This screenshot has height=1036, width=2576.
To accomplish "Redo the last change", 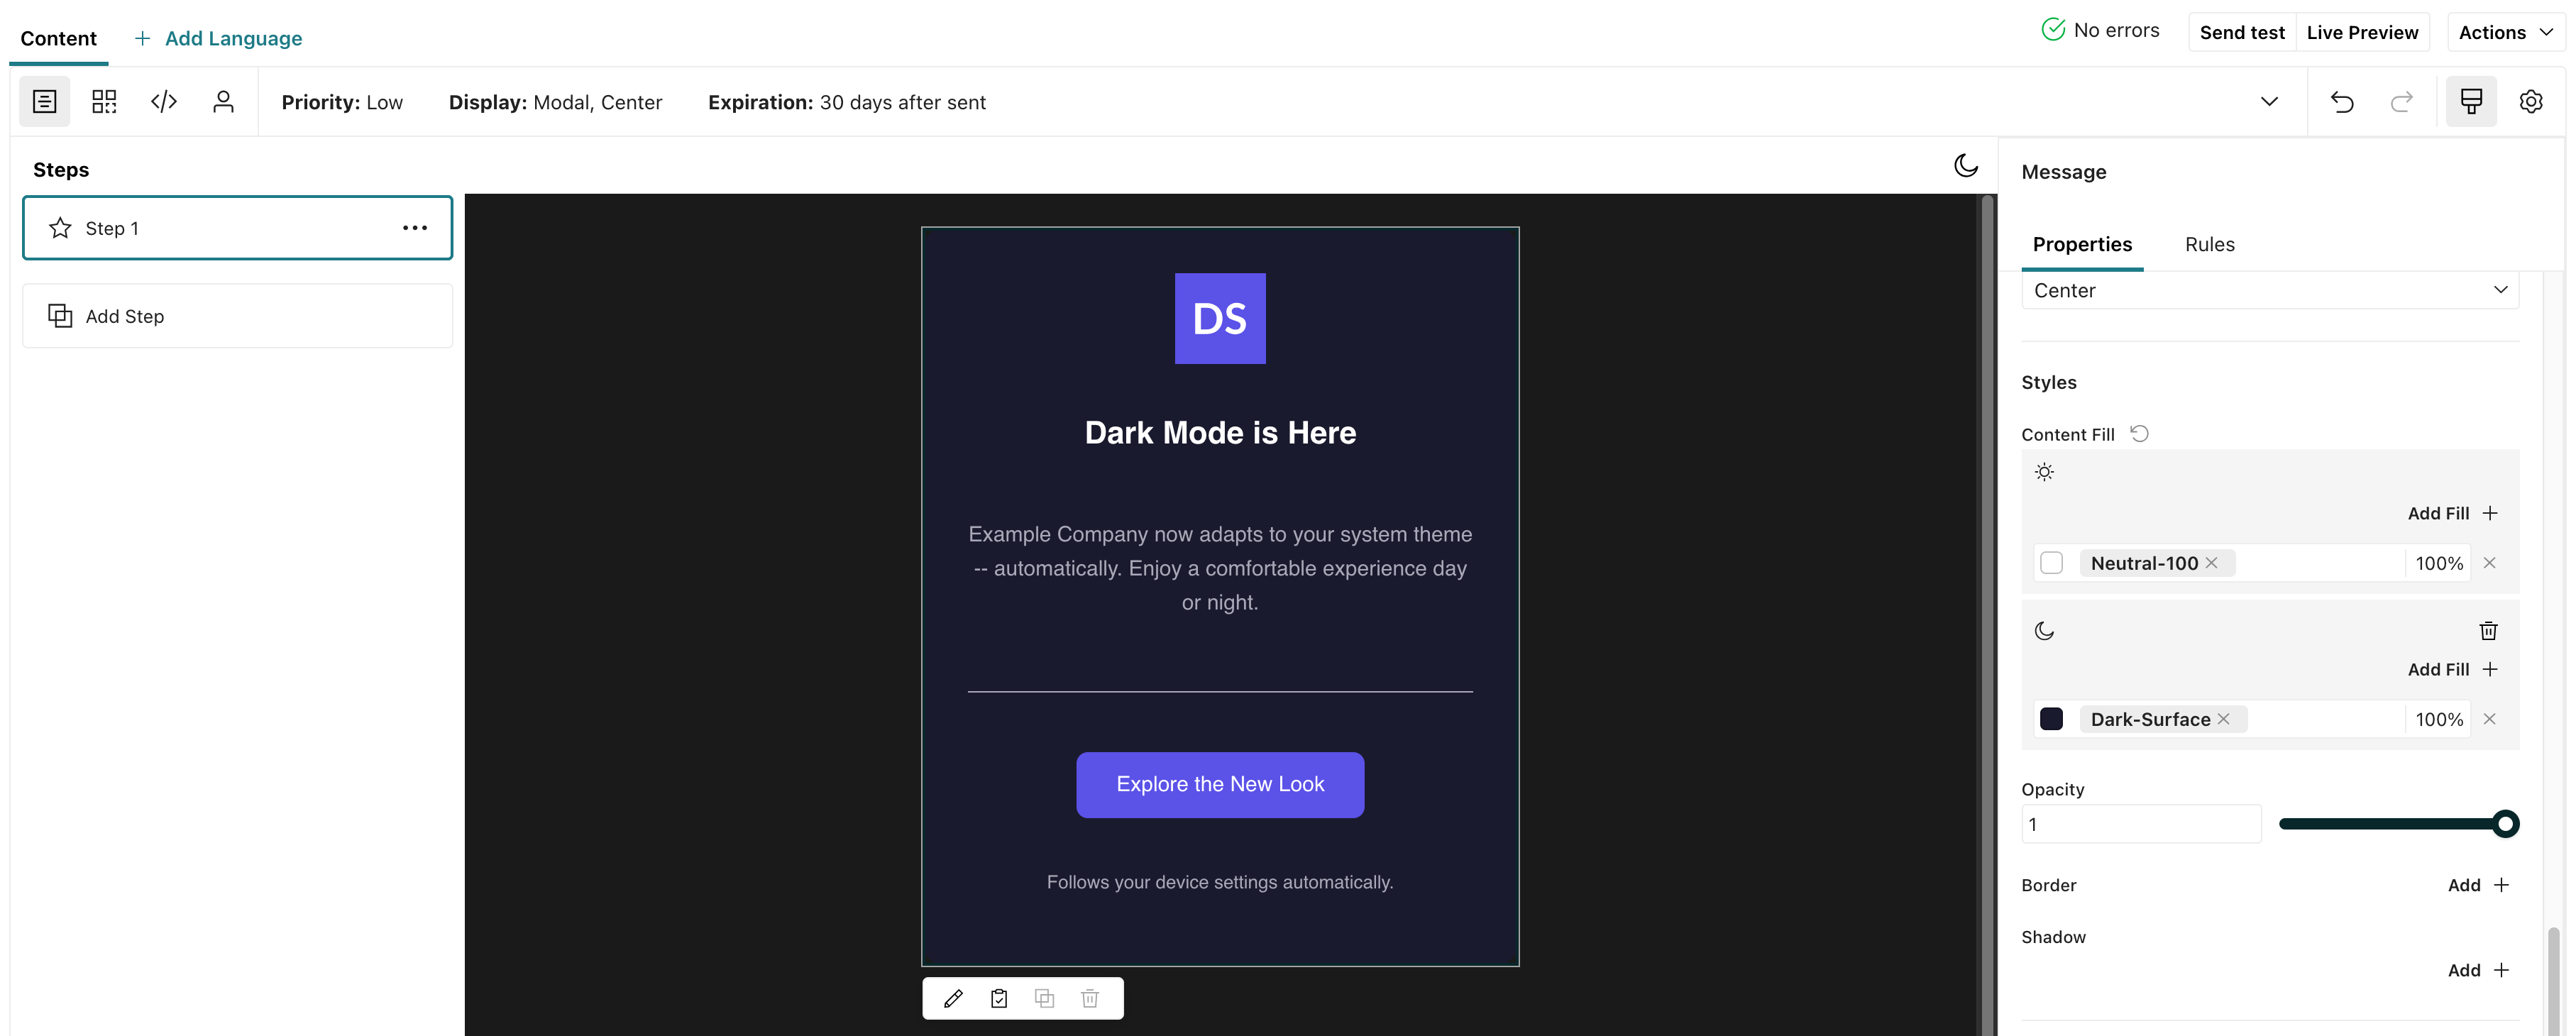I will pyautogui.click(x=2402, y=102).
